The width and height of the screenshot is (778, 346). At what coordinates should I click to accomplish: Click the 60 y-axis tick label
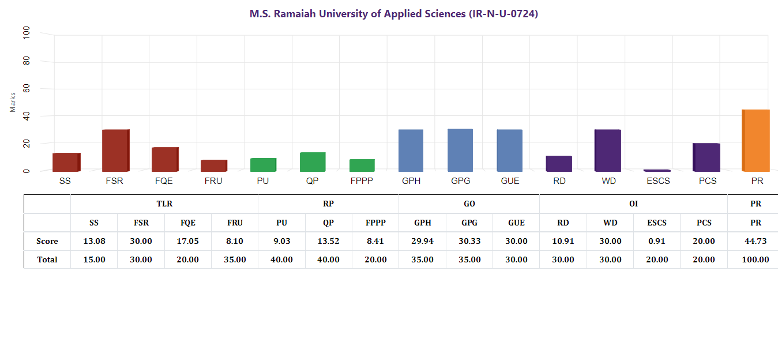pyautogui.click(x=27, y=89)
